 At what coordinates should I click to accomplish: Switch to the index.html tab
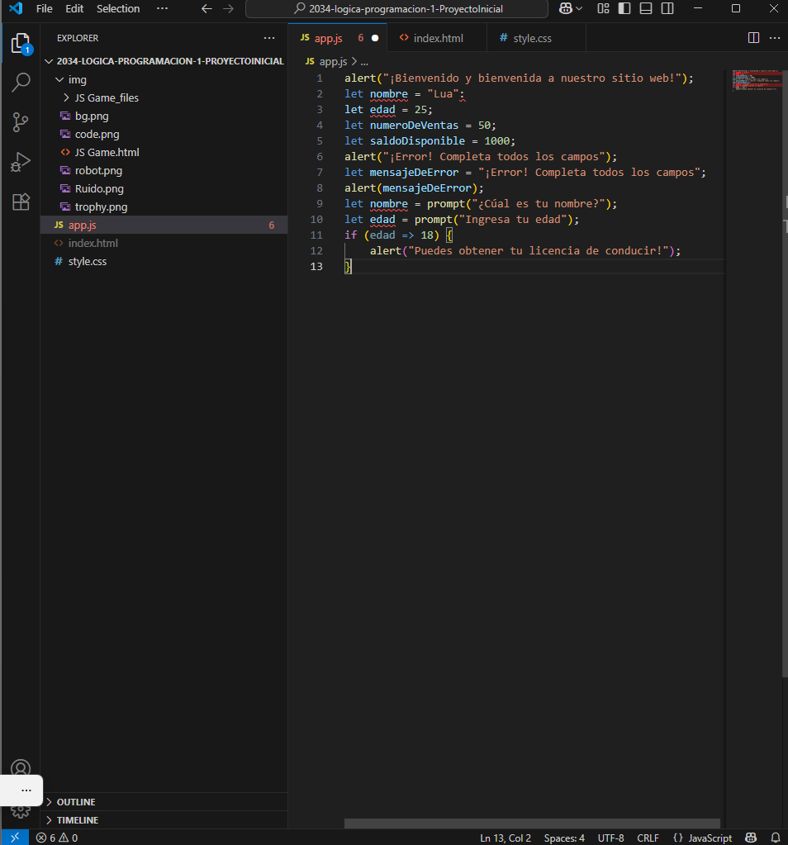(437, 38)
